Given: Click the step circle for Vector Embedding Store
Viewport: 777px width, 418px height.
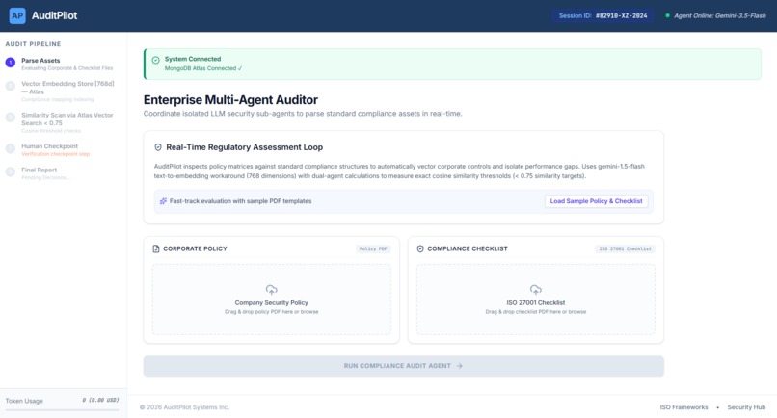Looking at the screenshot, I should pyautogui.click(x=11, y=86).
